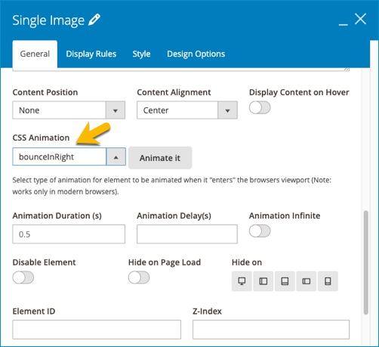Focus the Animation Duration input field

click(69, 234)
